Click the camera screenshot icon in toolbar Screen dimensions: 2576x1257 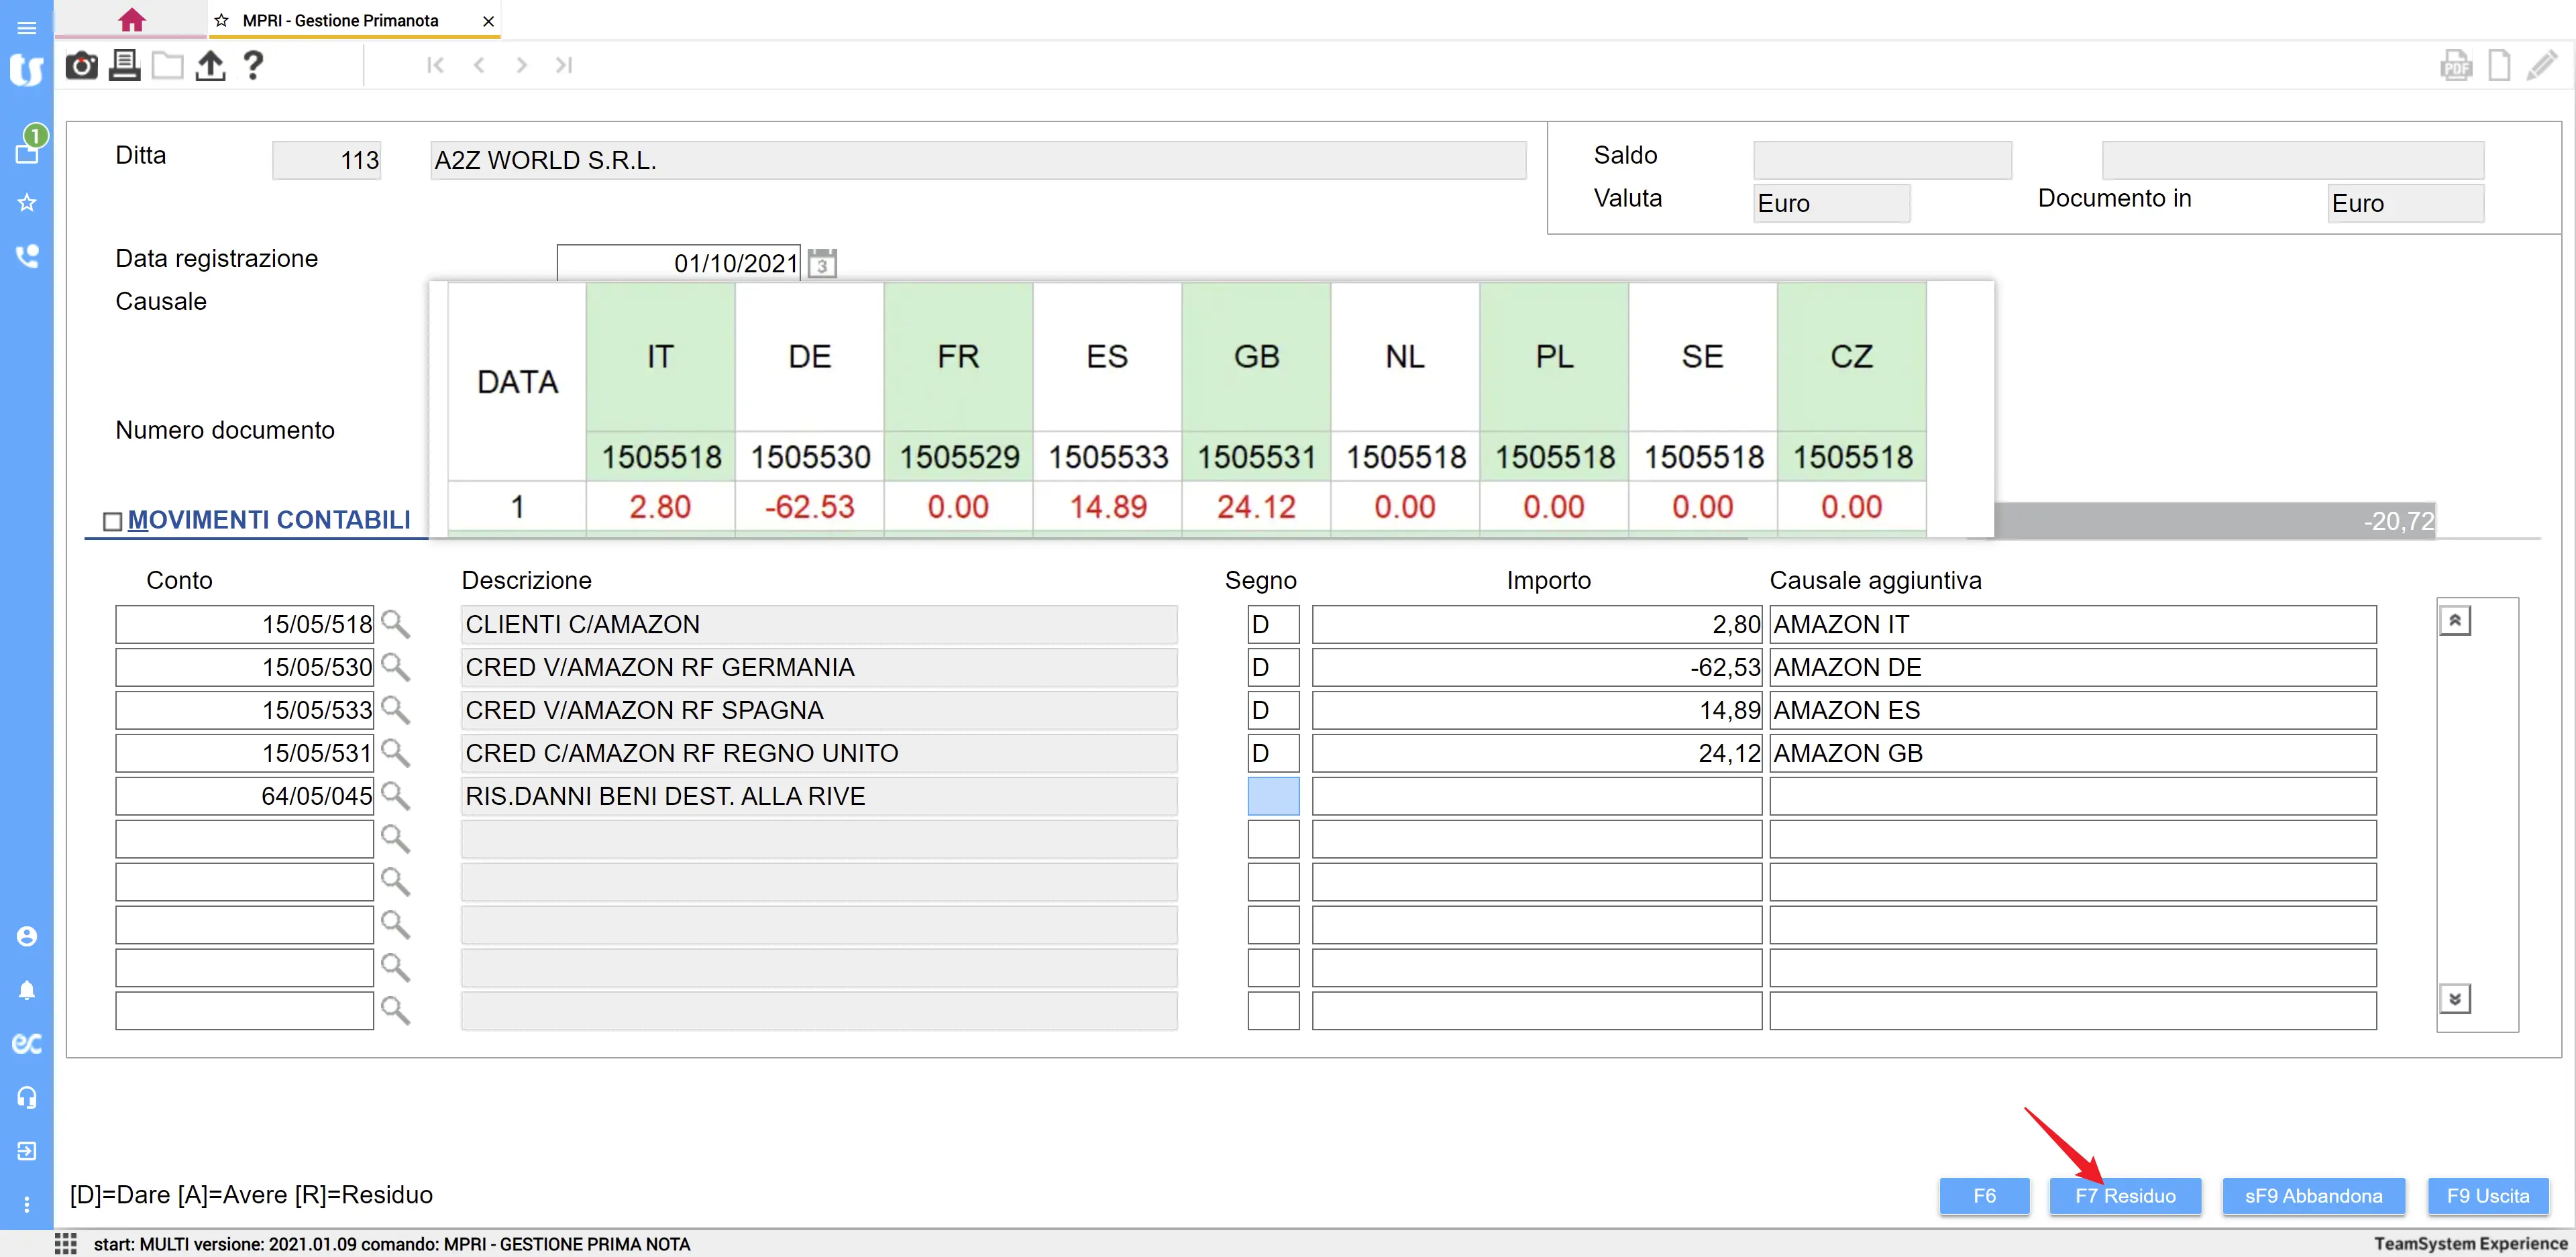click(x=81, y=66)
